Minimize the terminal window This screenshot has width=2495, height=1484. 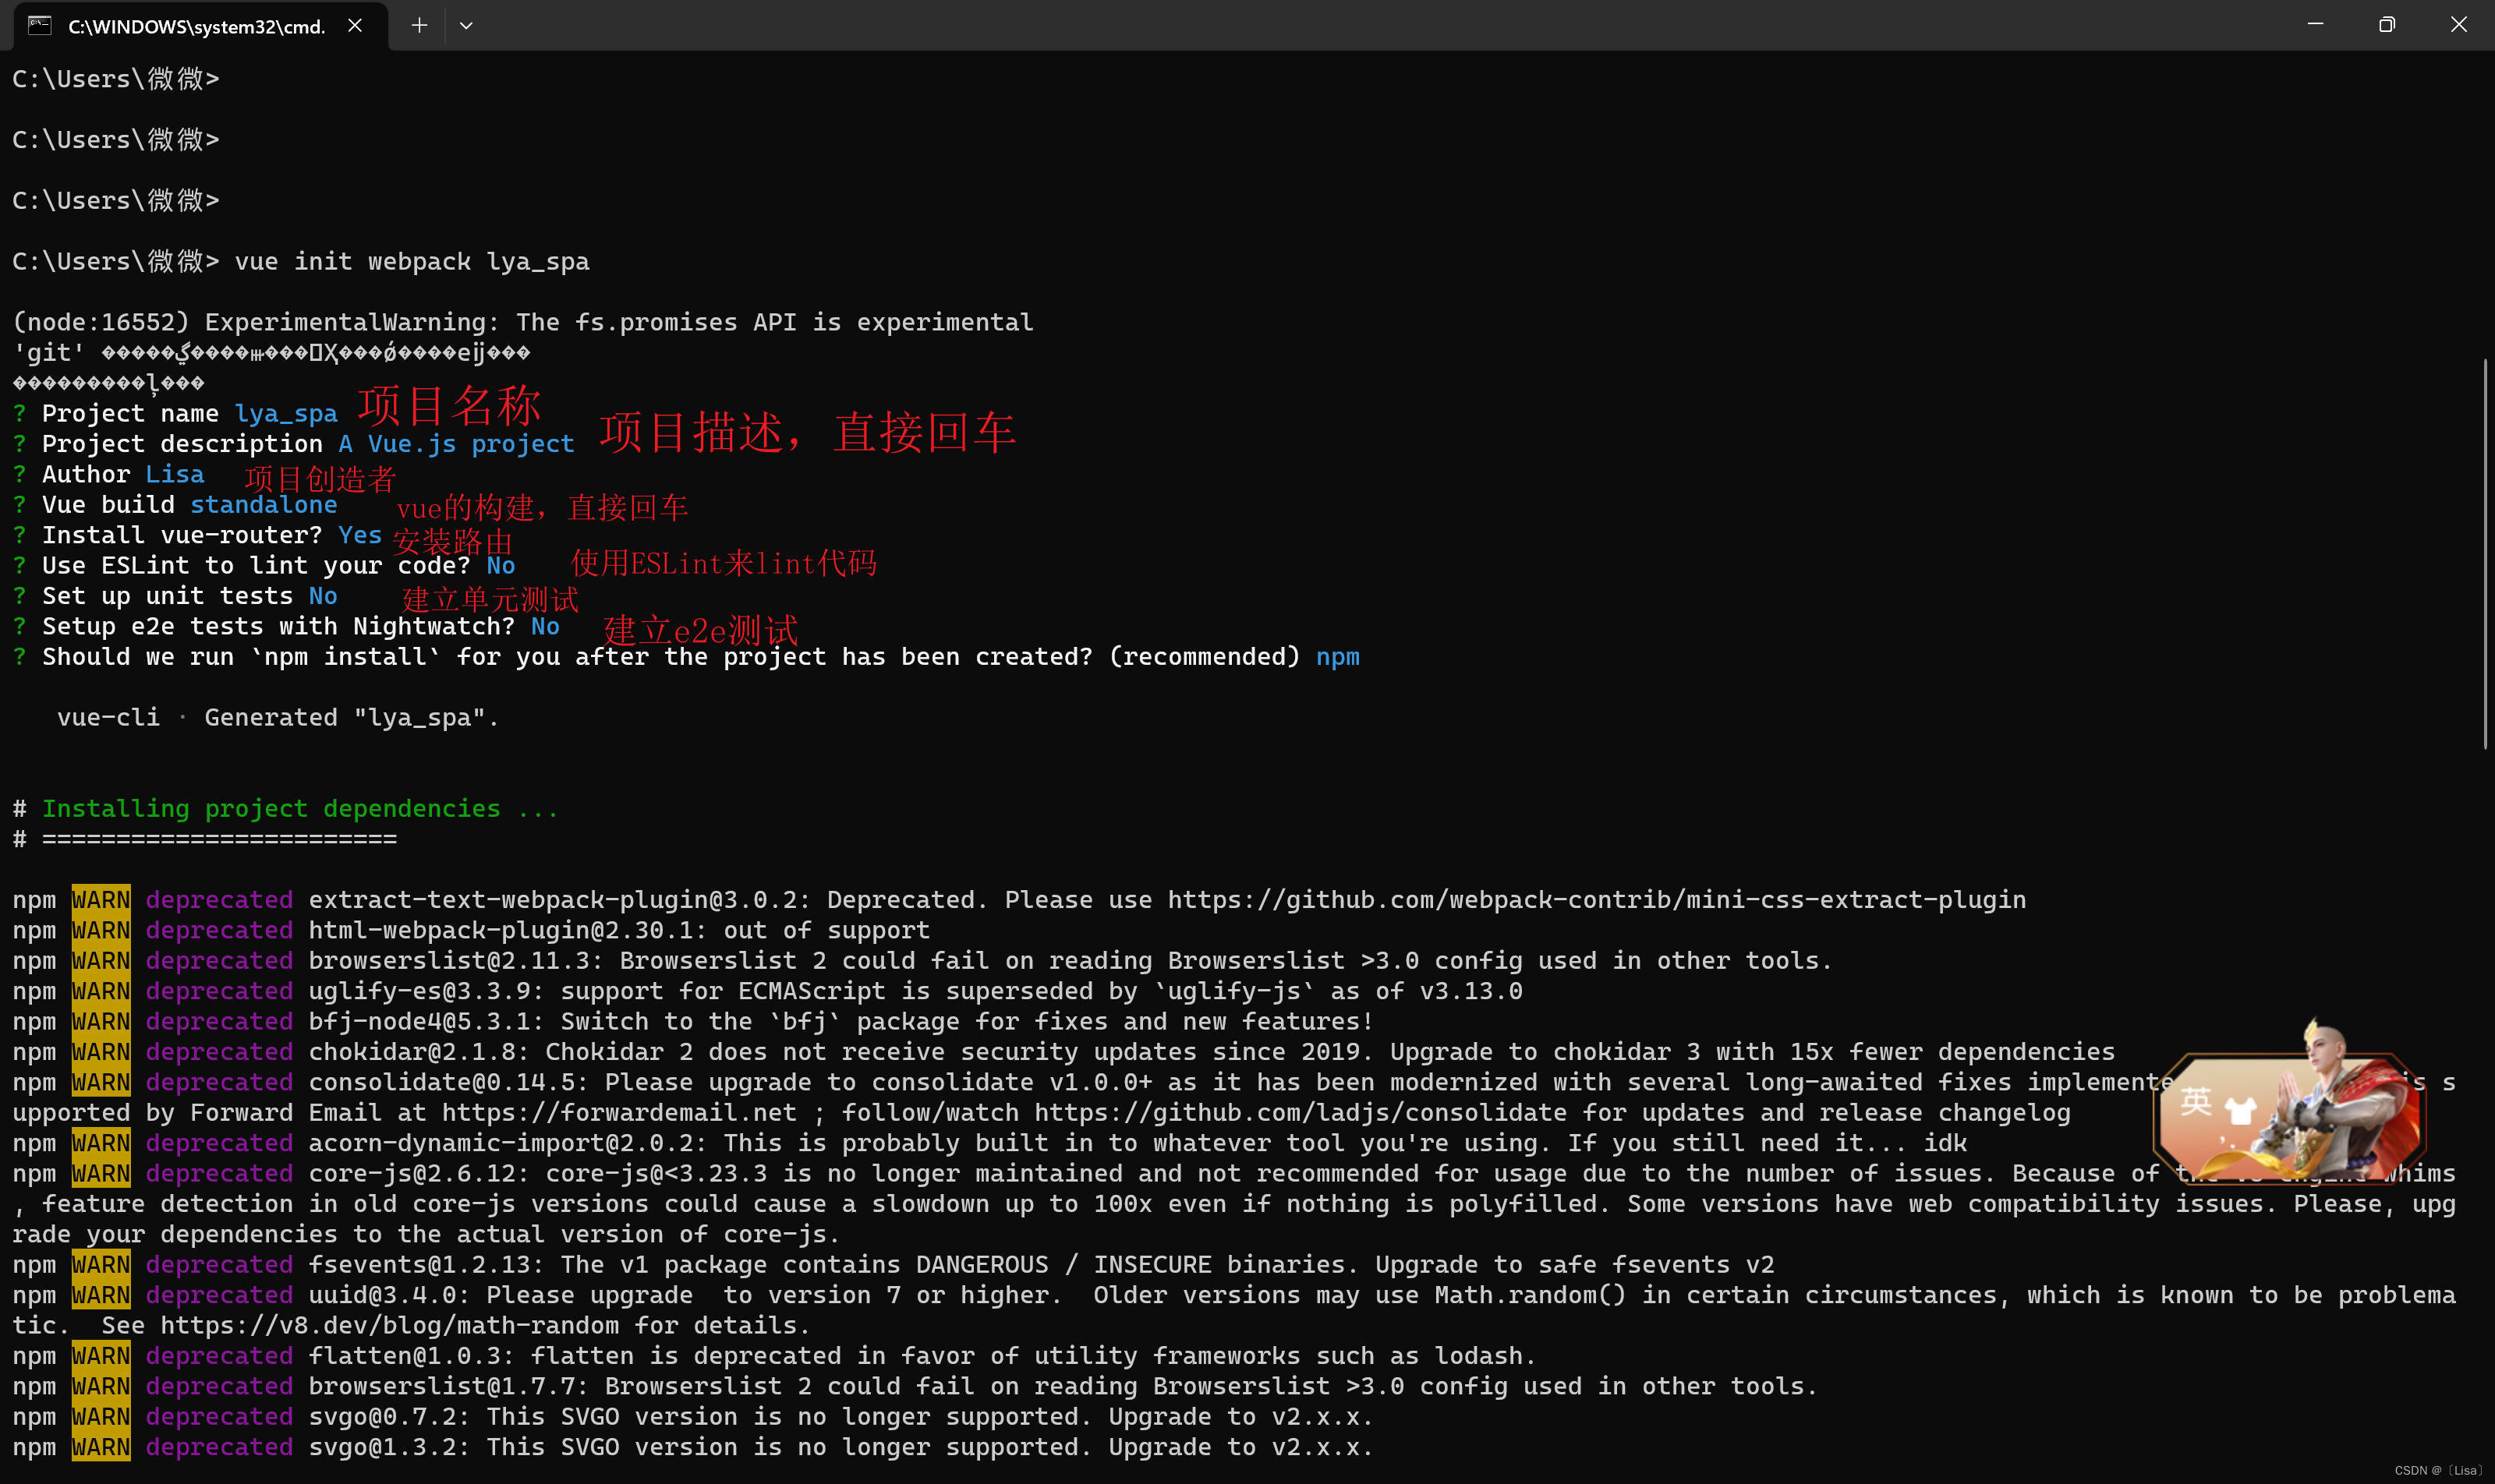click(2315, 24)
